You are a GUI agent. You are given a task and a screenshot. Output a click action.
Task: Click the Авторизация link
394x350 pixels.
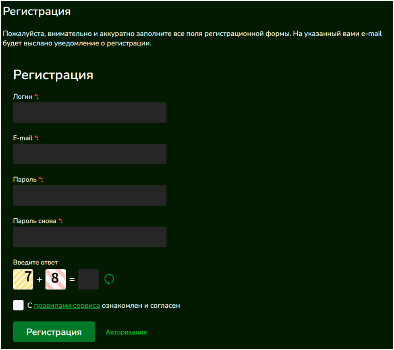click(x=126, y=332)
